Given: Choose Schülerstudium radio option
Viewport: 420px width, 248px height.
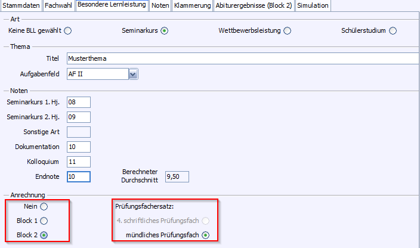Looking at the screenshot, I should (392, 30).
